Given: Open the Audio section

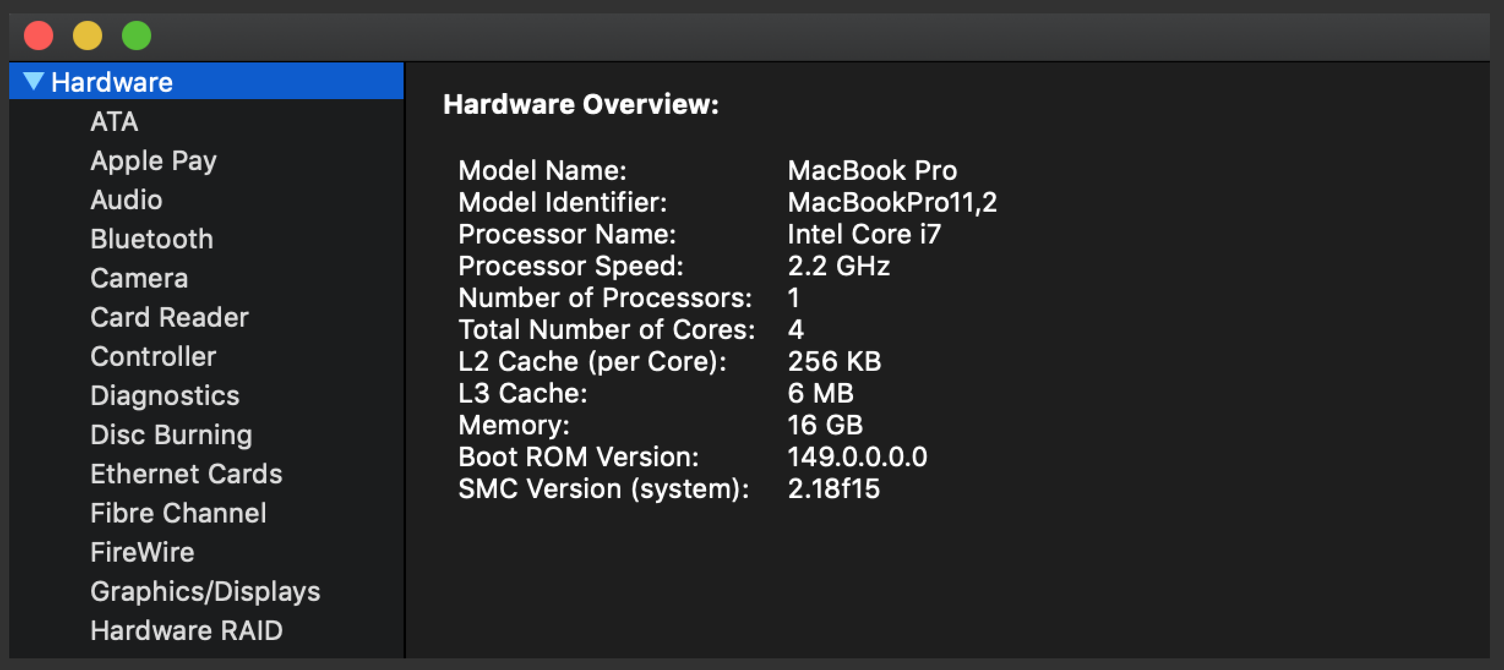Looking at the screenshot, I should [127, 199].
